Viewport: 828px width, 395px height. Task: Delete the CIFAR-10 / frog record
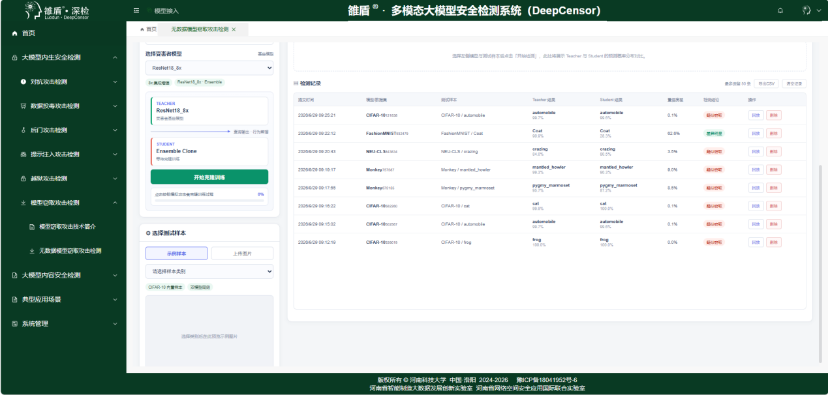click(x=773, y=242)
